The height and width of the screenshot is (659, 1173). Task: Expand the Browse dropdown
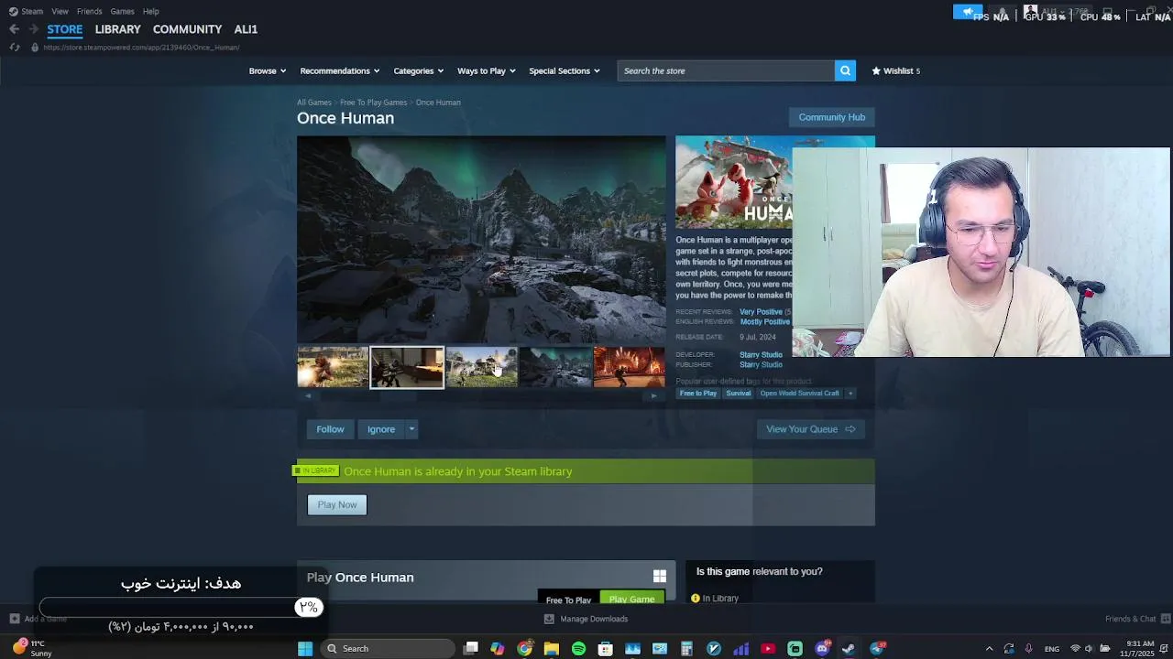pos(267,70)
